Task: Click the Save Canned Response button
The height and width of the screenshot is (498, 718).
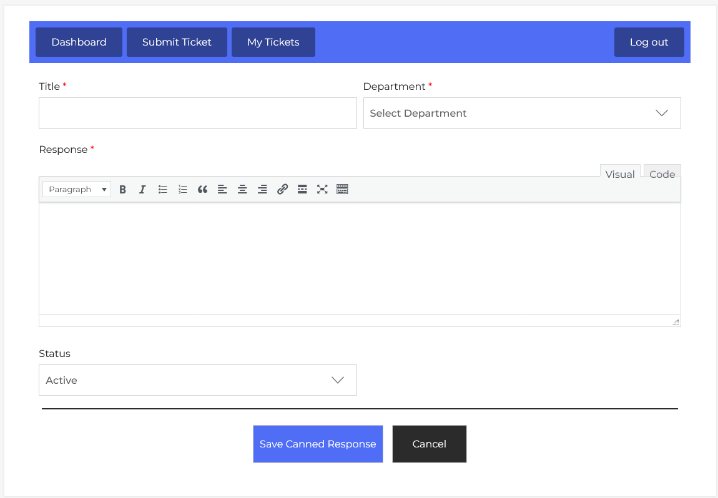Action: point(318,444)
